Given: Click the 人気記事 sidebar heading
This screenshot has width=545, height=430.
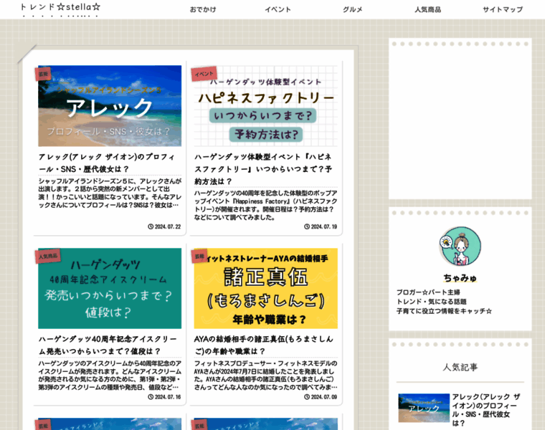Looking at the screenshot, I should (460, 367).
